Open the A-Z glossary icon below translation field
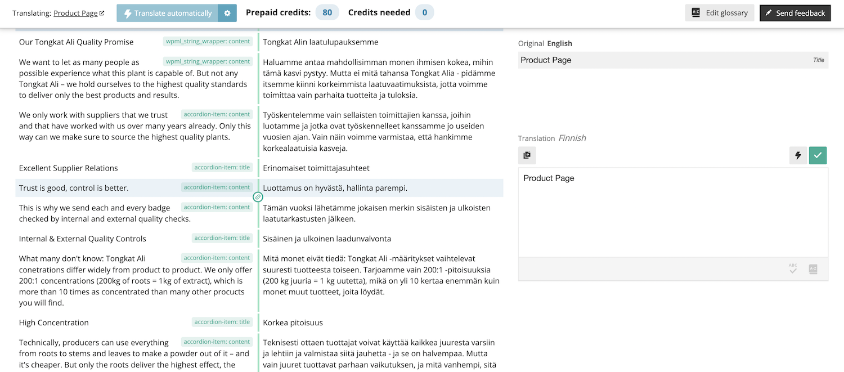Viewport: 844px width, 372px height. [812, 269]
